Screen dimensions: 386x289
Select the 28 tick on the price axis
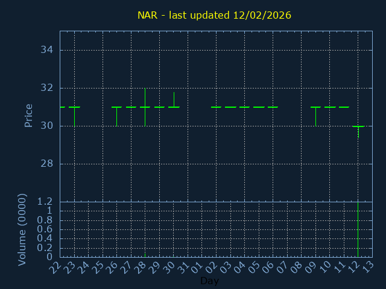coord(47,164)
